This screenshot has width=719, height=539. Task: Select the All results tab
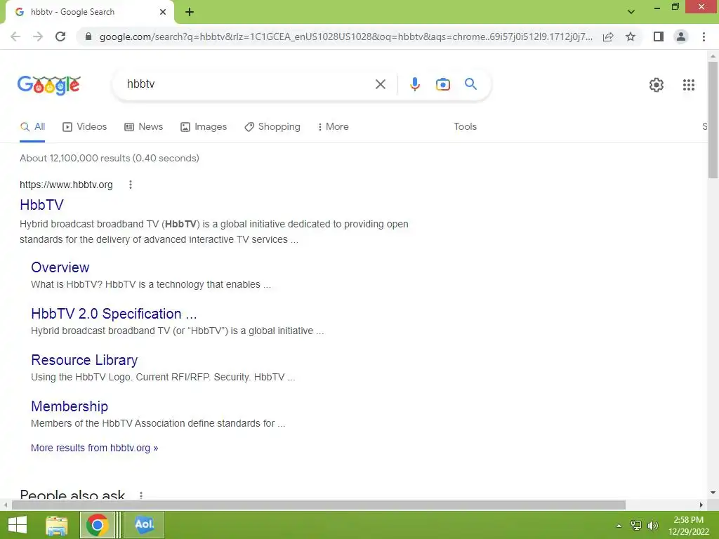point(32,126)
